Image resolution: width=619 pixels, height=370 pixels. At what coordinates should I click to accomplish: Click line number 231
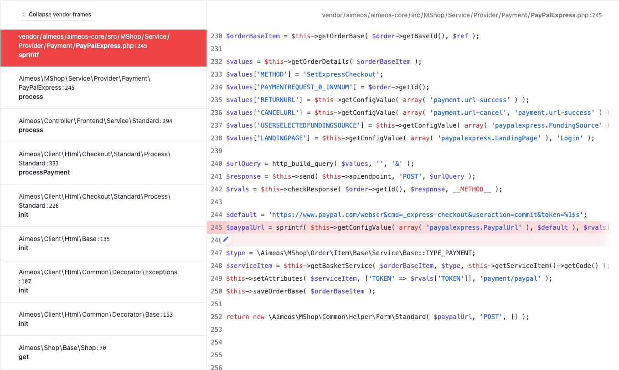tap(217, 49)
